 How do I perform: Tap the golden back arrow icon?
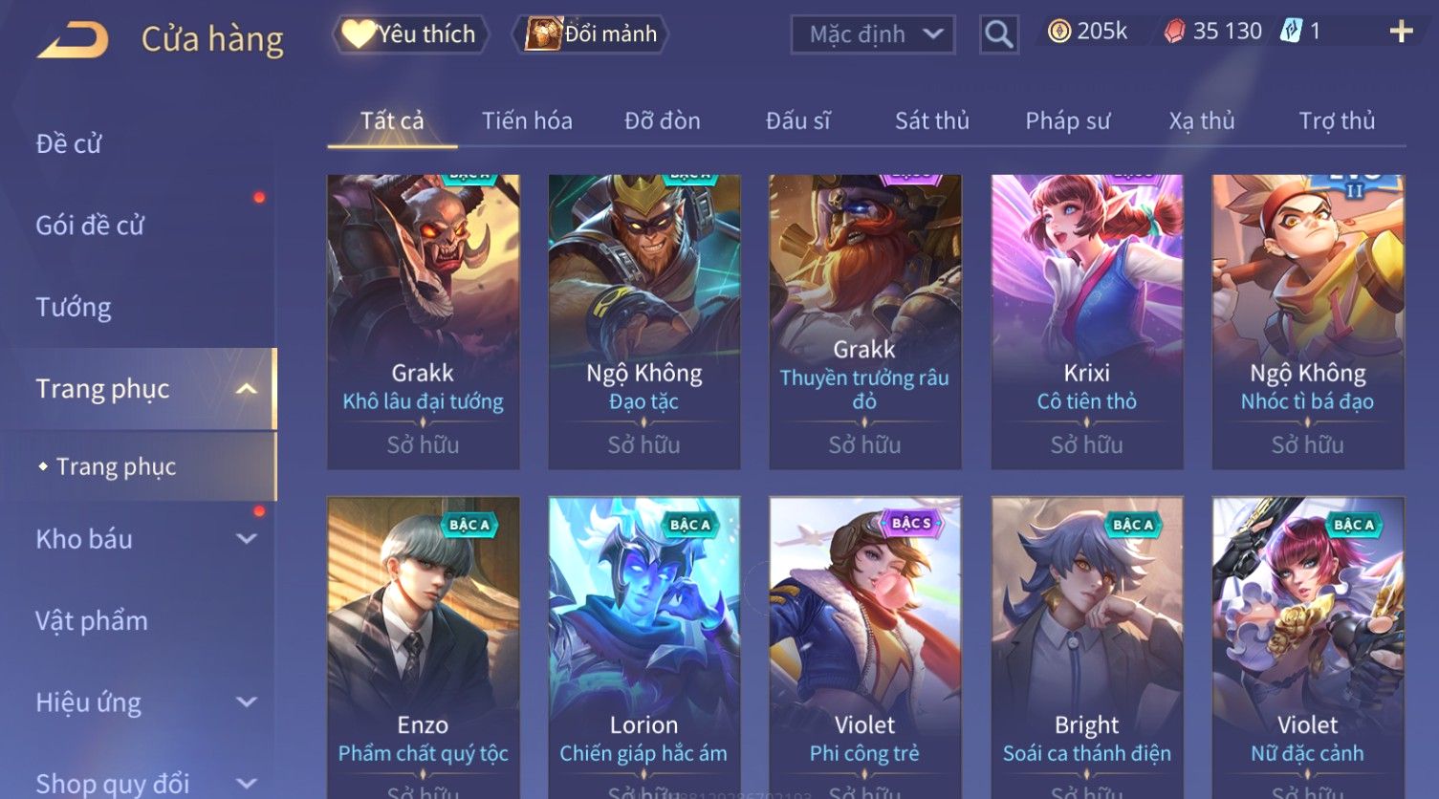[x=73, y=40]
